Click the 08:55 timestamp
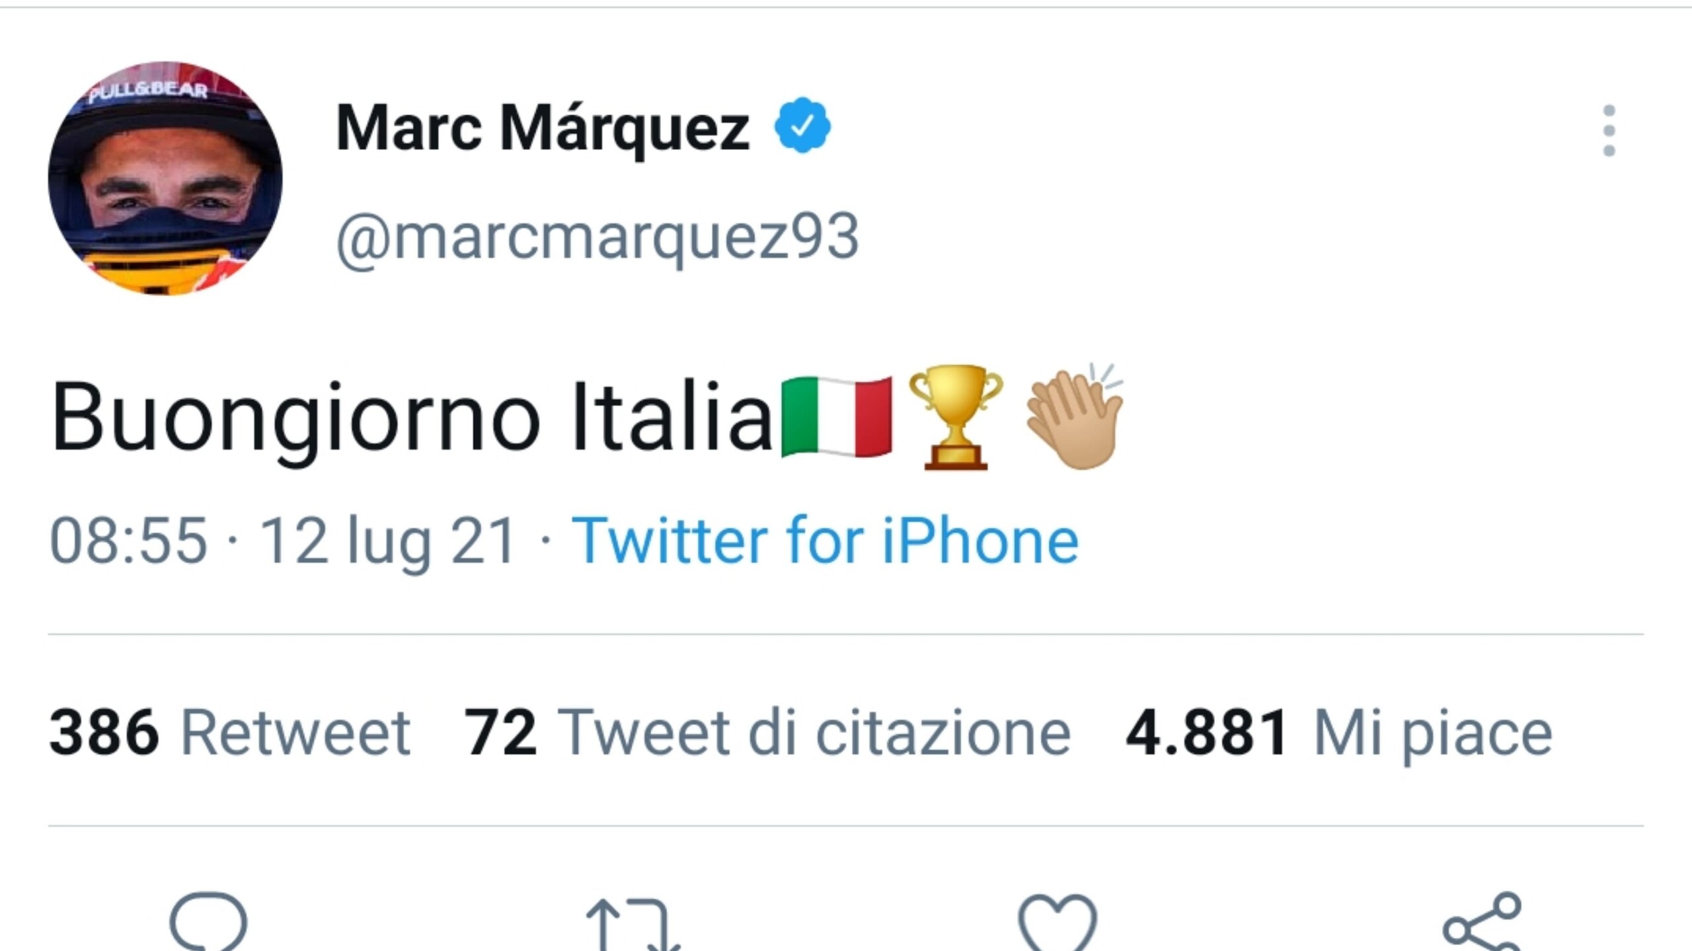The height and width of the screenshot is (951, 1692). [x=129, y=541]
